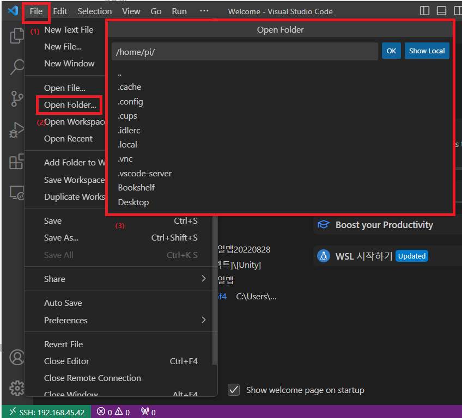The width and height of the screenshot is (462, 418).
Task: Open the forwarded ports indicator in status bar
Action: pyautogui.click(x=148, y=412)
